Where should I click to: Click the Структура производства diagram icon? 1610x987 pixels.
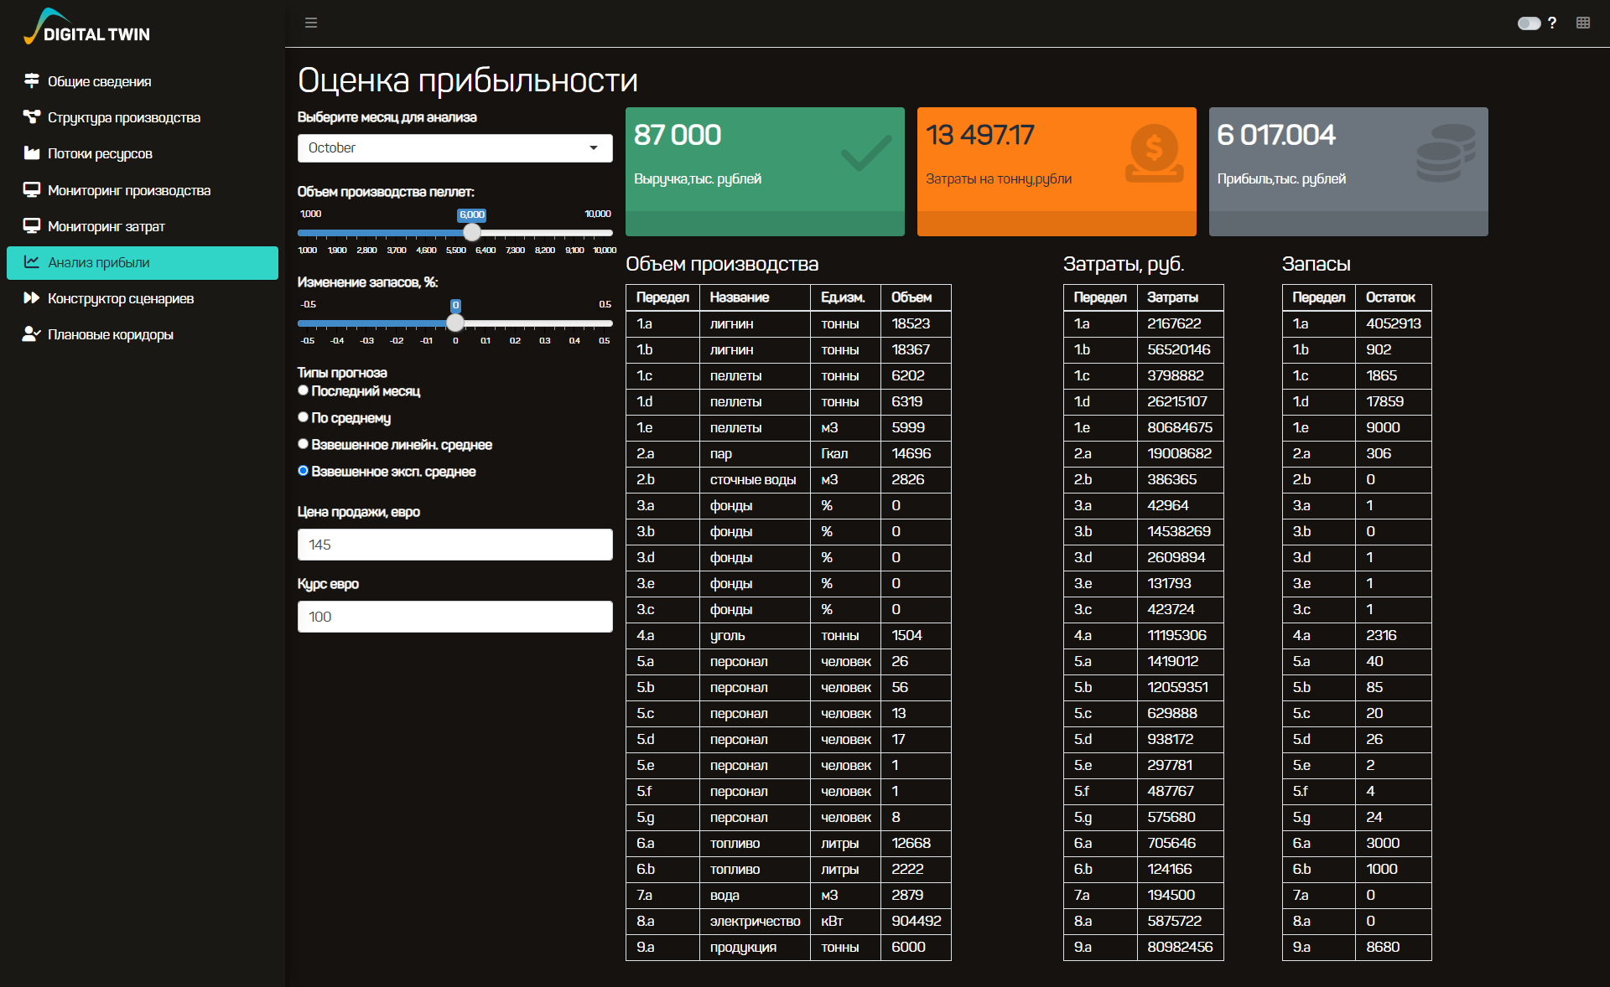32,116
